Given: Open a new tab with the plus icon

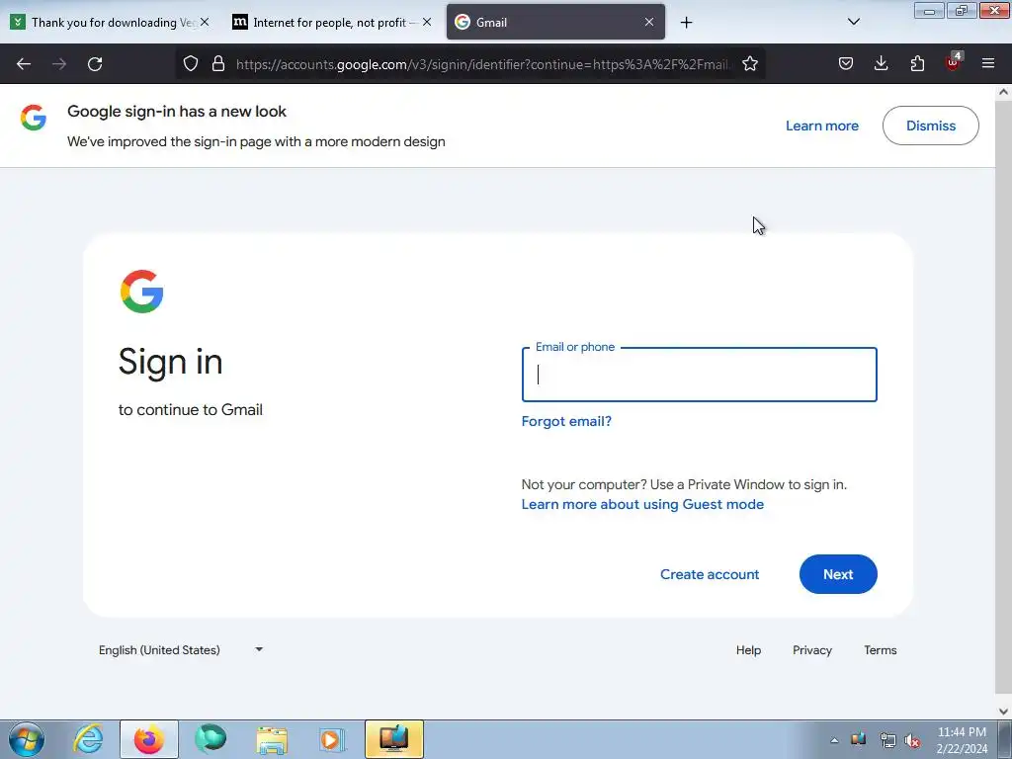Looking at the screenshot, I should click(x=686, y=23).
